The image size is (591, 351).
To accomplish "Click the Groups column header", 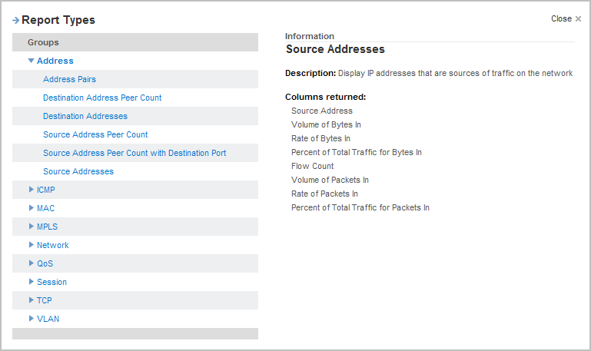I will tap(43, 42).
